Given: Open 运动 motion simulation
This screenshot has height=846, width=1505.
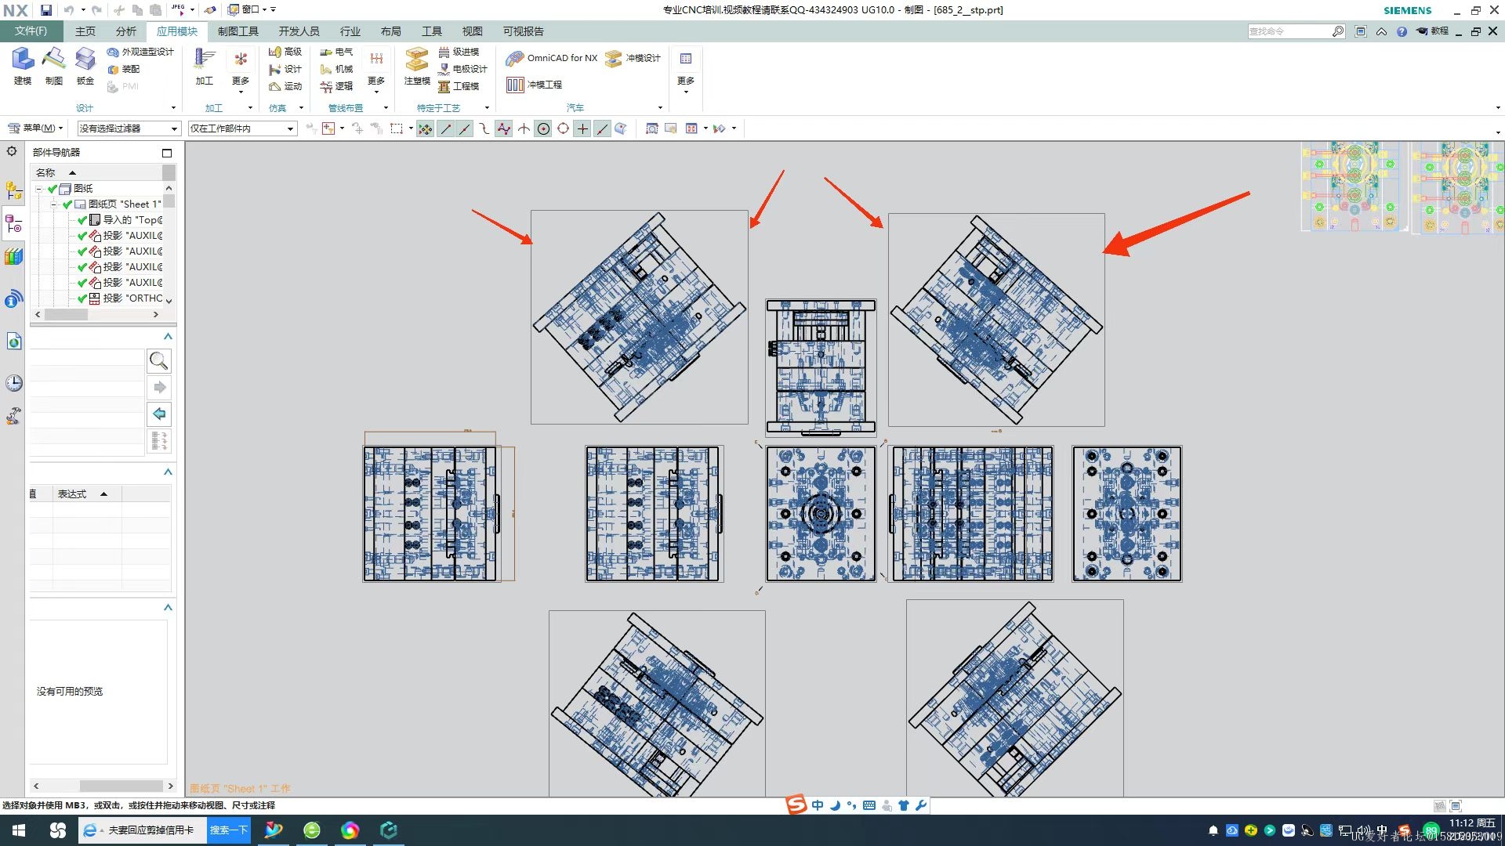Looking at the screenshot, I should point(285,86).
